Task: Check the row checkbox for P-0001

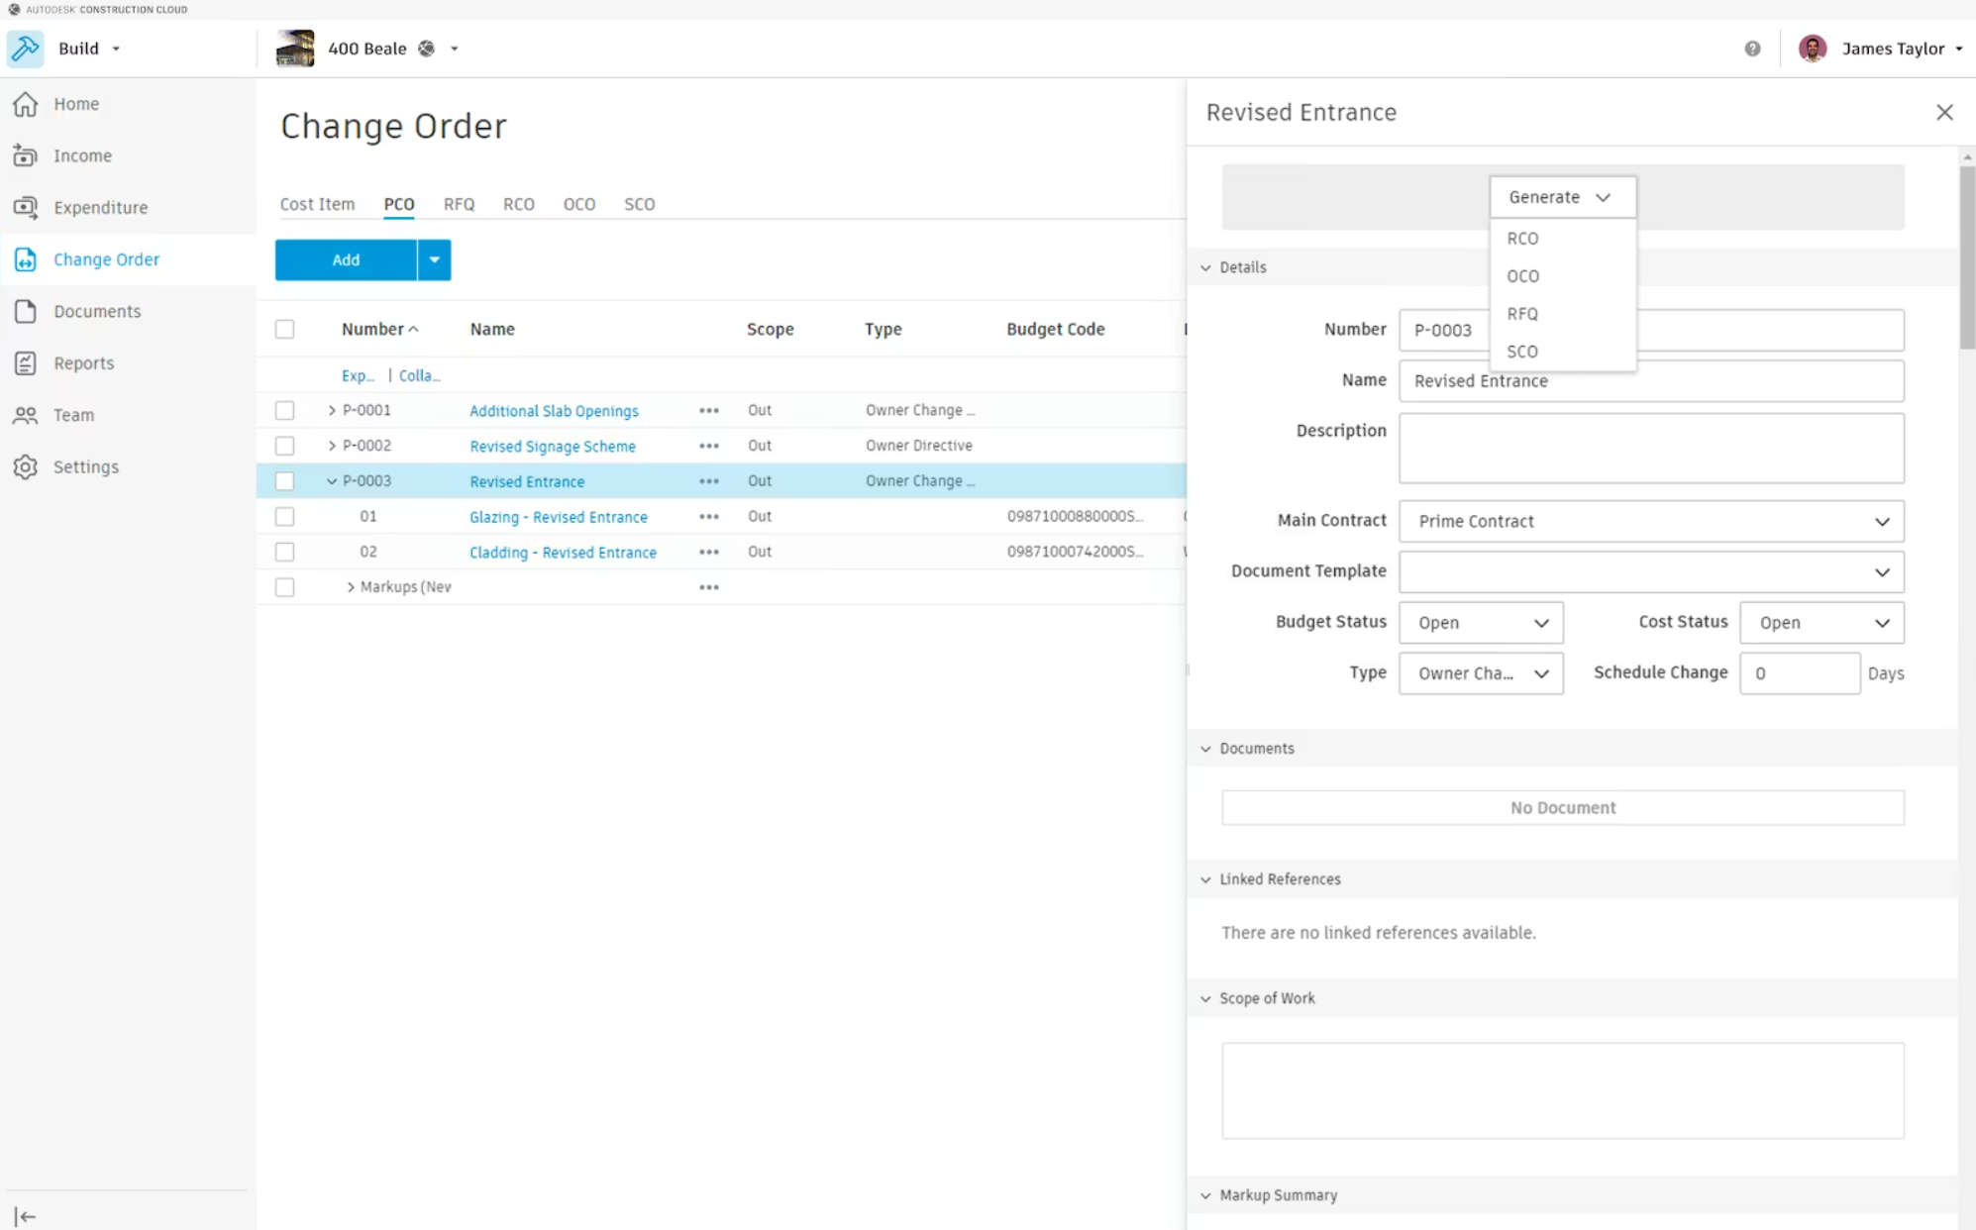Action: coord(284,410)
